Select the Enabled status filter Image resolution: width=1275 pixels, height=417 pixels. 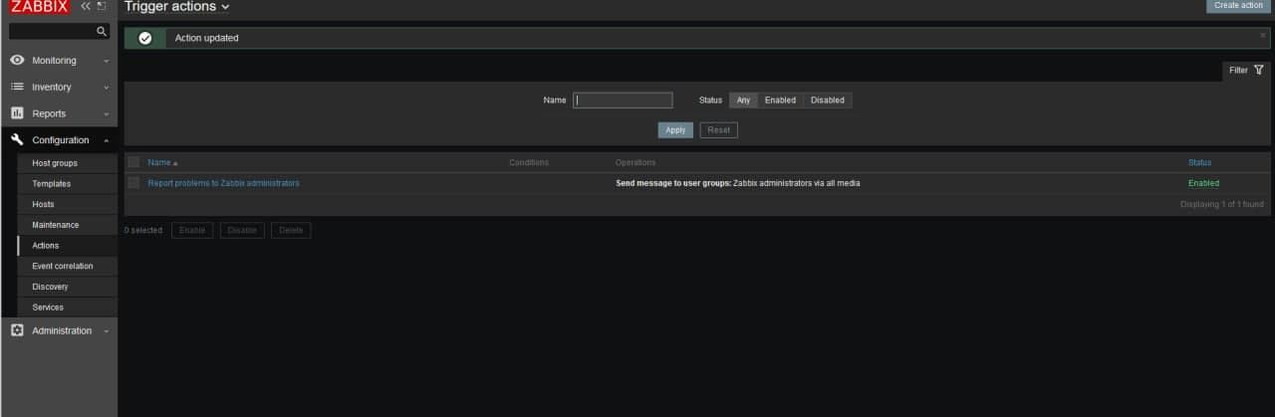780,101
